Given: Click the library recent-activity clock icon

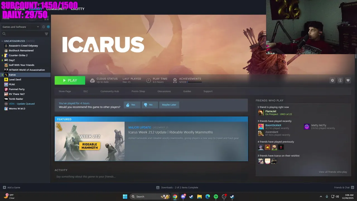Looking at the screenshot, I should (x=44, y=27).
